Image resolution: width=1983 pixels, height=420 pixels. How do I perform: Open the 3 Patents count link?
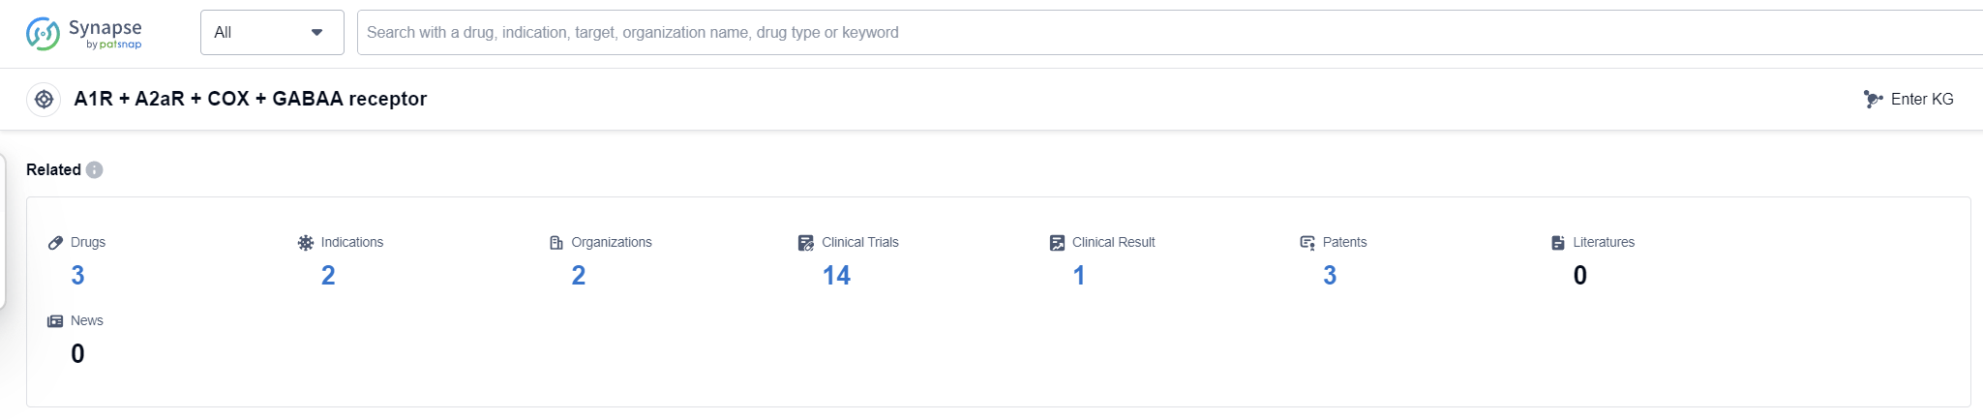(x=1330, y=276)
